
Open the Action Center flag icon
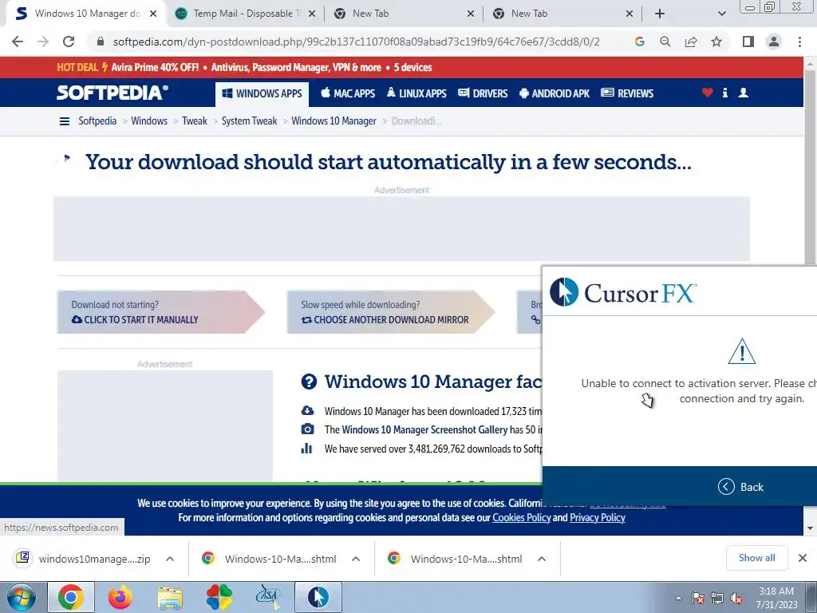tap(697, 599)
